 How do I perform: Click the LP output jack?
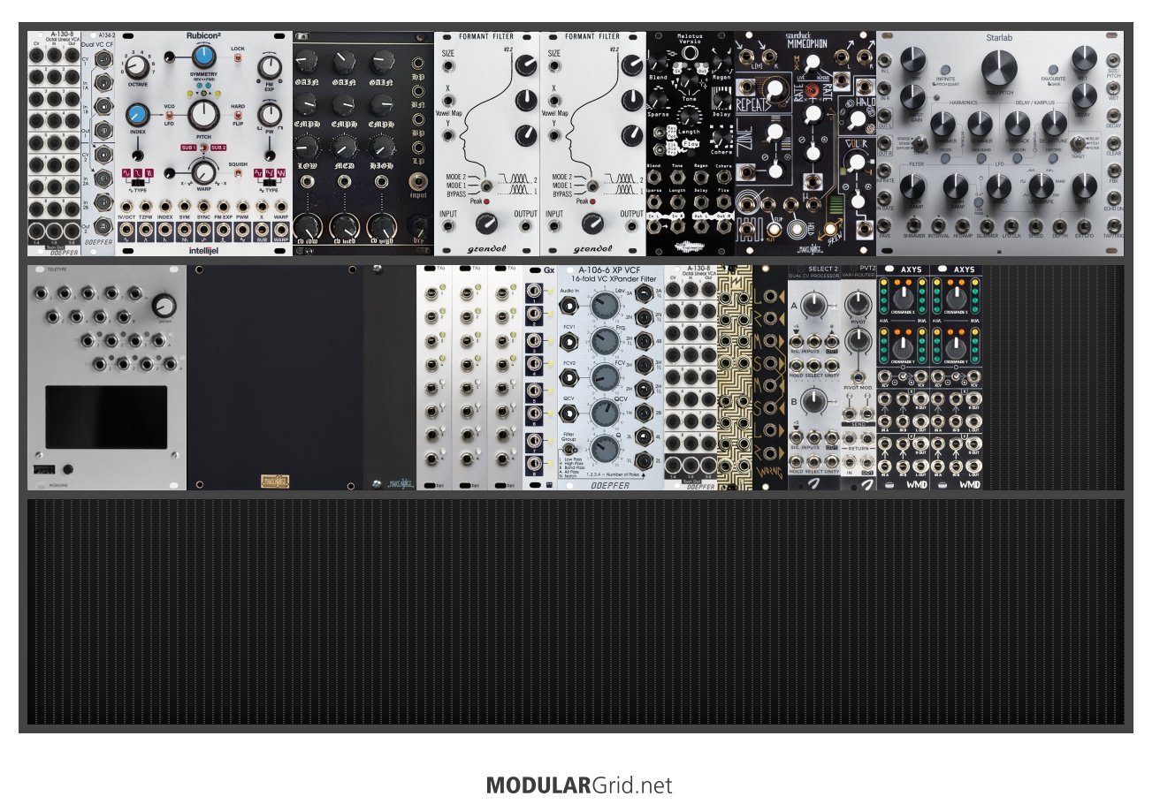coord(418,148)
